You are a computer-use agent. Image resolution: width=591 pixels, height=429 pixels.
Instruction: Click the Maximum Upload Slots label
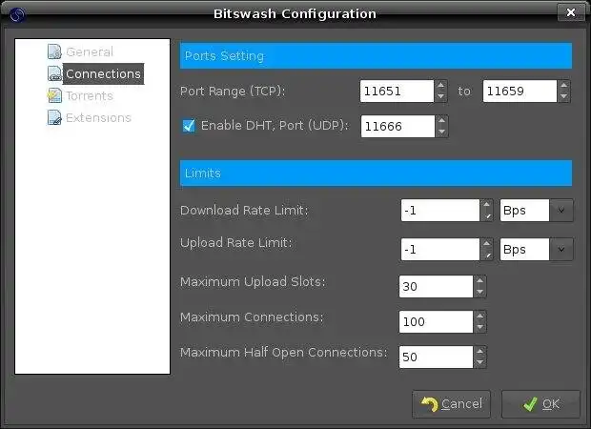pyautogui.click(x=253, y=282)
